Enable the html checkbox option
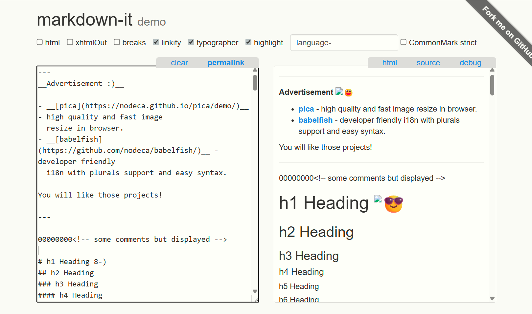532x314 pixels. point(40,42)
